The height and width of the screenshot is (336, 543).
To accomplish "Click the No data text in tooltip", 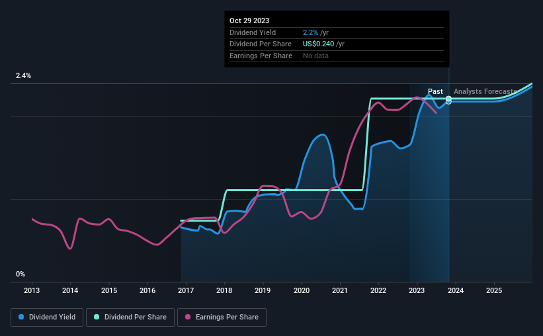I will click(315, 56).
